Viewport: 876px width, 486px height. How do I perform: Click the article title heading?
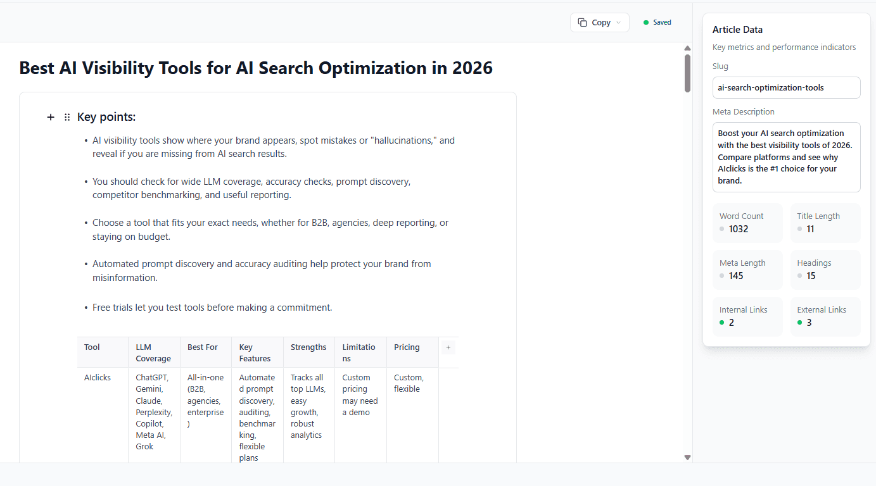point(256,68)
